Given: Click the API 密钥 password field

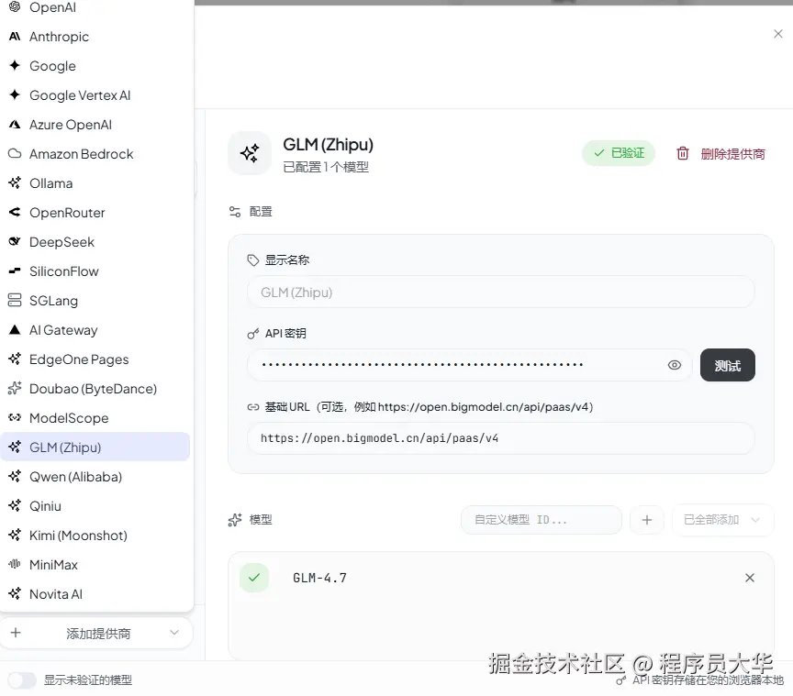Looking at the screenshot, I should [469, 365].
